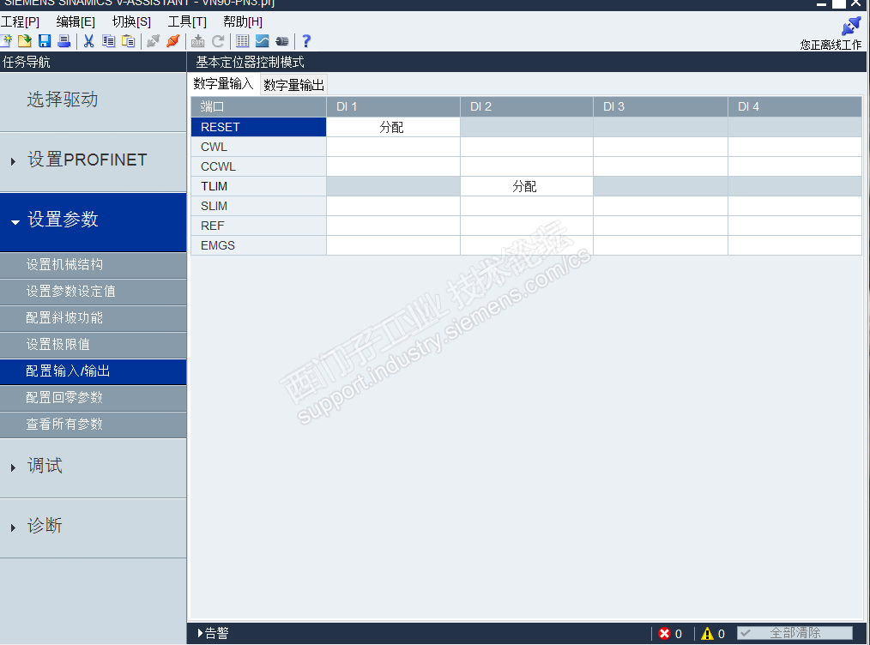The width and height of the screenshot is (870, 645).
Task: Paste using the clipboard icon
Action: (x=128, y=41)
